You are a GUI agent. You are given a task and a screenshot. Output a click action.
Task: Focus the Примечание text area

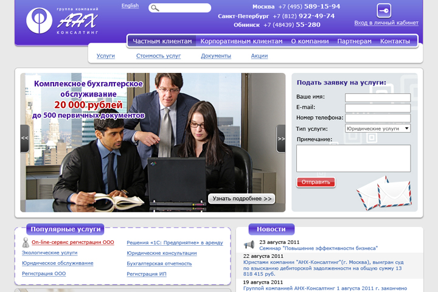tap(353, 158)
